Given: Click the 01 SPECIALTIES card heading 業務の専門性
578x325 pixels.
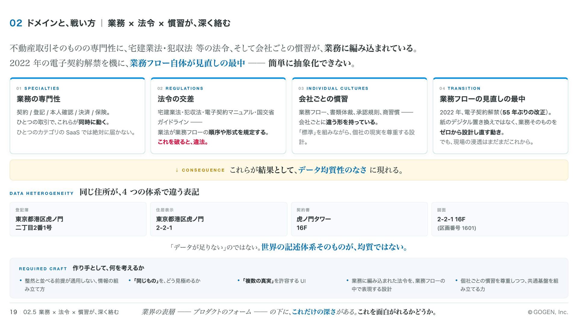Looking at the screenshot, I should (x=38, y=99).
